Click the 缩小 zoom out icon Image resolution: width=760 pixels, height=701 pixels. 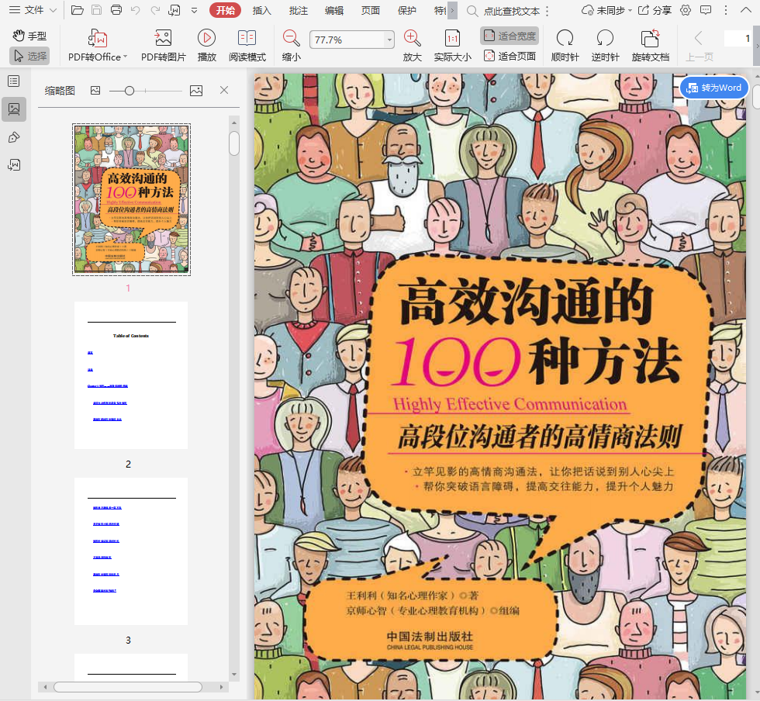click(x=292, y=46)
